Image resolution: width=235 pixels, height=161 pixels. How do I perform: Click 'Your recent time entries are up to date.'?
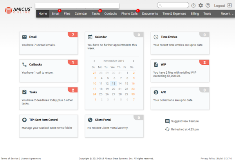coord(178,45)
